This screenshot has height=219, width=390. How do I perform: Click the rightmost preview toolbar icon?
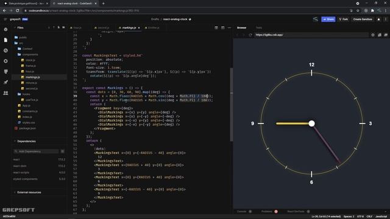pos(386,35)
